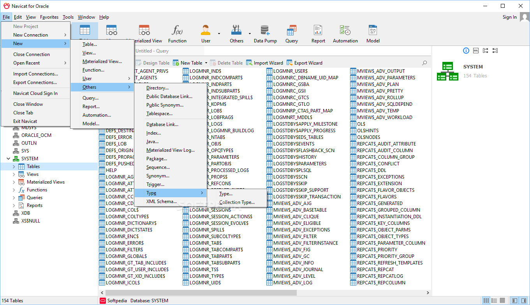Image resolution: width=530 pixels, height=305 pixels.
Task: Select Trigger... in the Others submenu
Action: (x=170, y=184)
